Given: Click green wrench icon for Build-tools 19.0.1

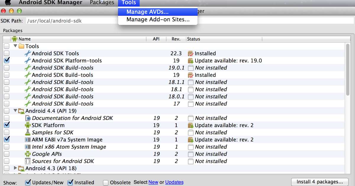Looking at the screenshot, I should tap(28, 68).
